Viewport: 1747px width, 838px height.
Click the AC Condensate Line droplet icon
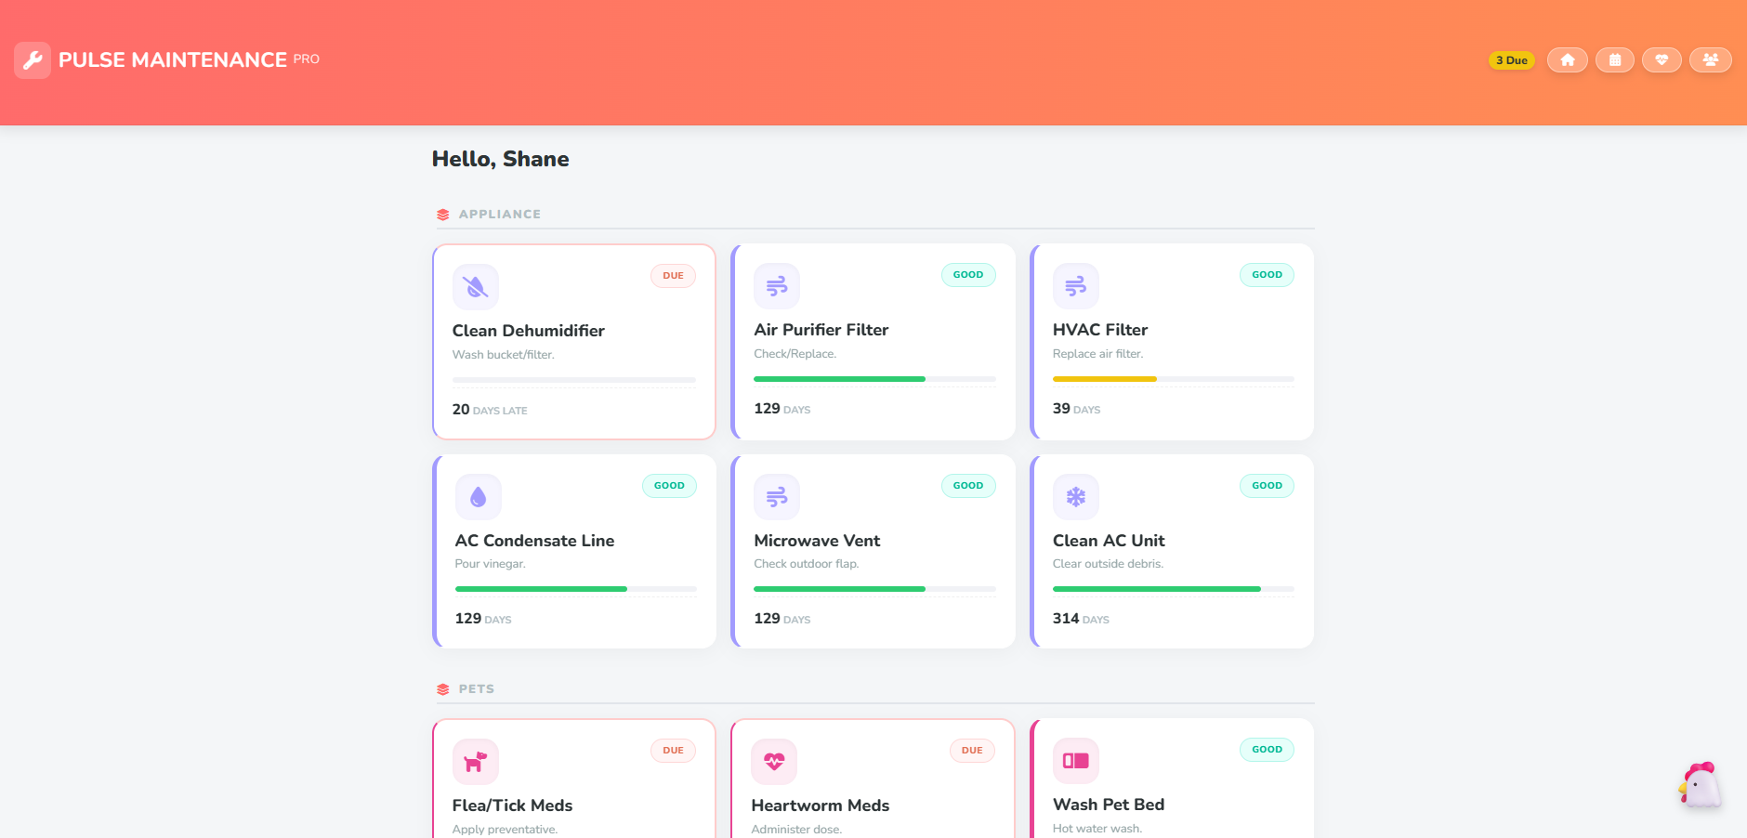(478, 497)
